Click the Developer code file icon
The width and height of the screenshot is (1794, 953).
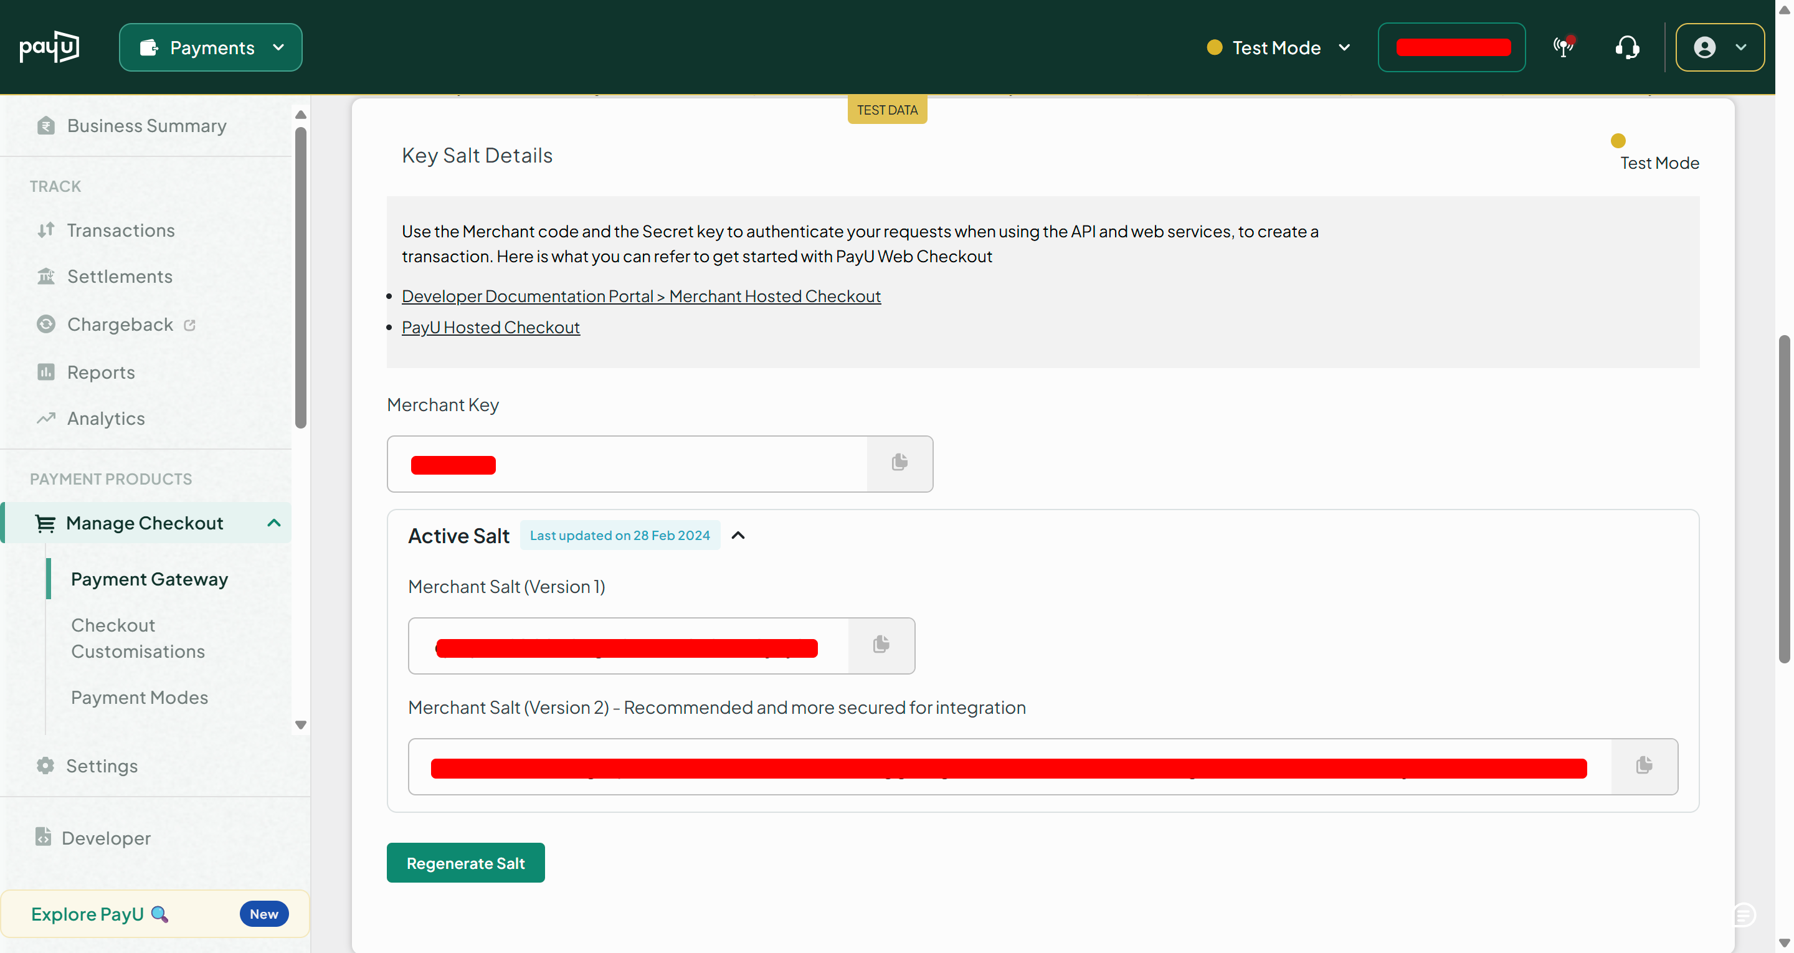pyautogui.click(x=43, y=837)
